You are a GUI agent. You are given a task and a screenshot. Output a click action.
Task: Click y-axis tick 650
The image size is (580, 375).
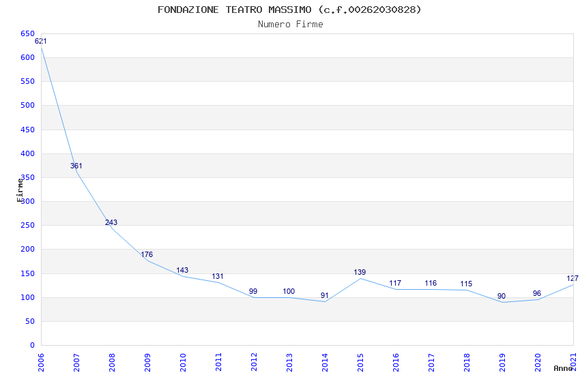pyautogui.click(x=28, y=33)
